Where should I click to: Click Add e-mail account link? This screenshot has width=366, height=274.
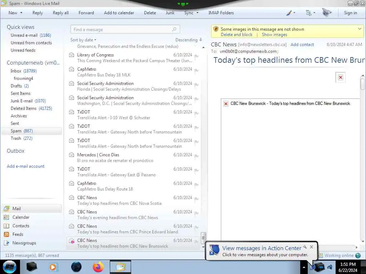pyautogui.click(x=25, y=166)
